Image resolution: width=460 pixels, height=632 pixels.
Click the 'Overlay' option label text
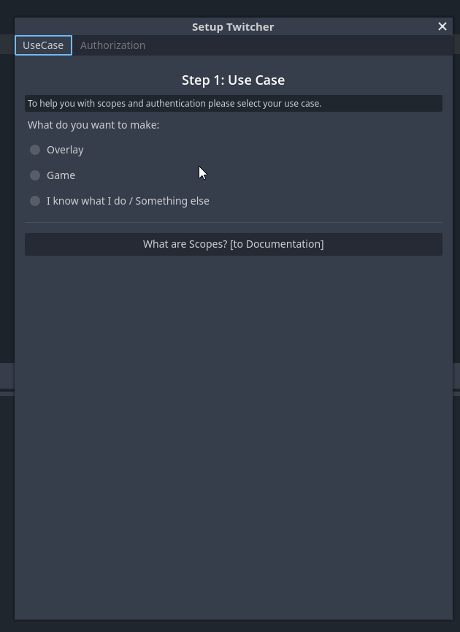[x=65, y=150]
